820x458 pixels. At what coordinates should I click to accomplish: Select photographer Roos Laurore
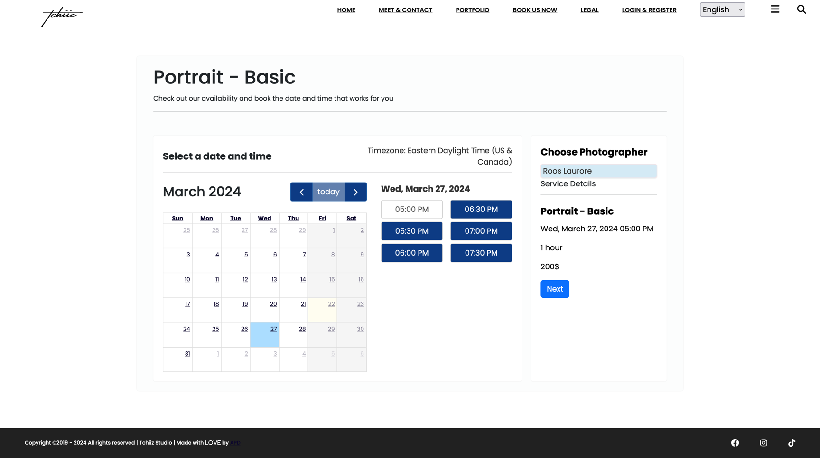(598, 171)
